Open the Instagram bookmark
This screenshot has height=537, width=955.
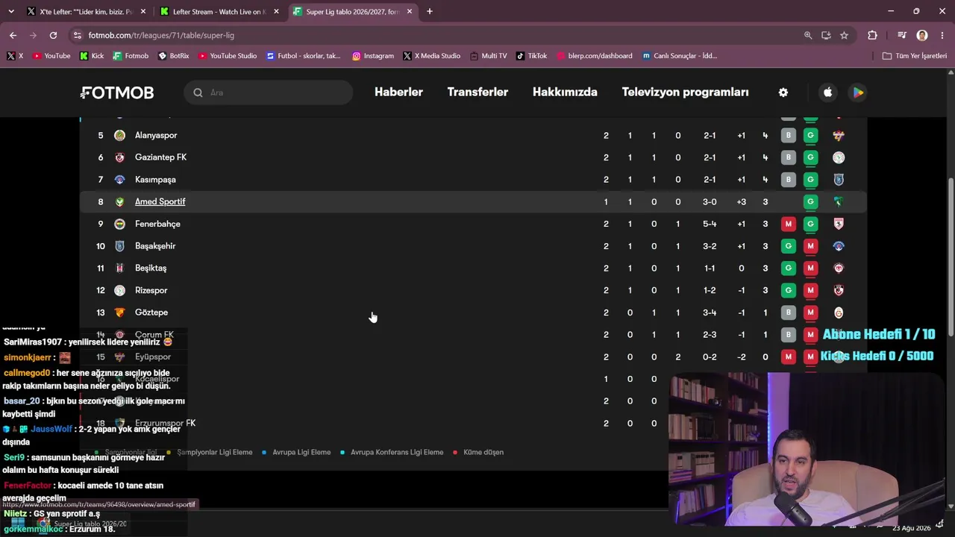tap(373, 56)
